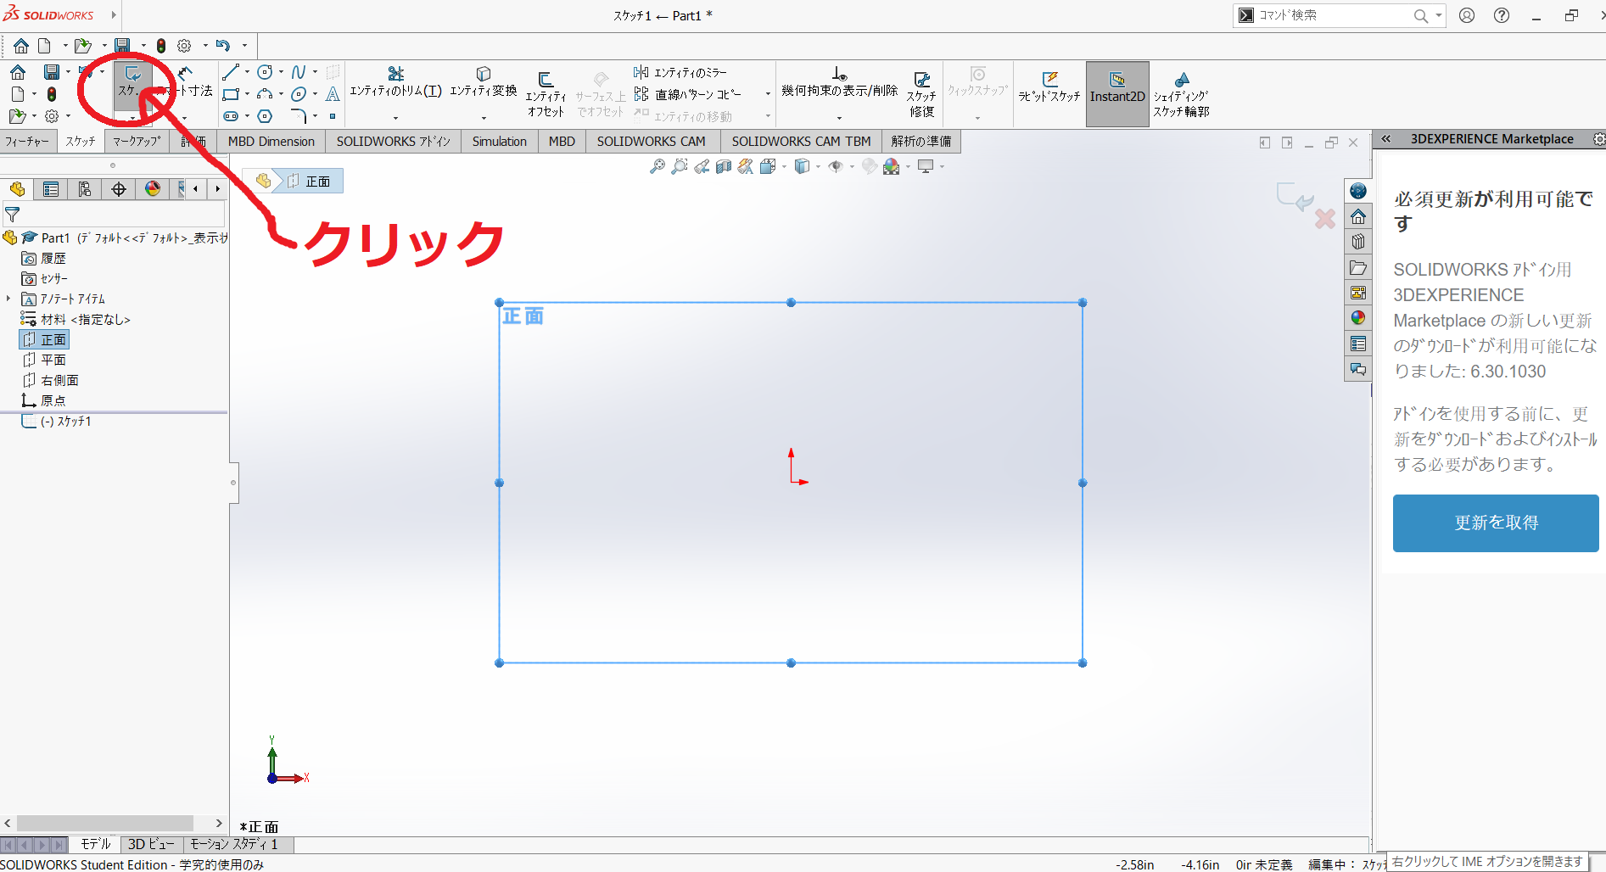The image size is (1606, 872).
Task: Switch to マークアップ tab
Action: point(137,142)
